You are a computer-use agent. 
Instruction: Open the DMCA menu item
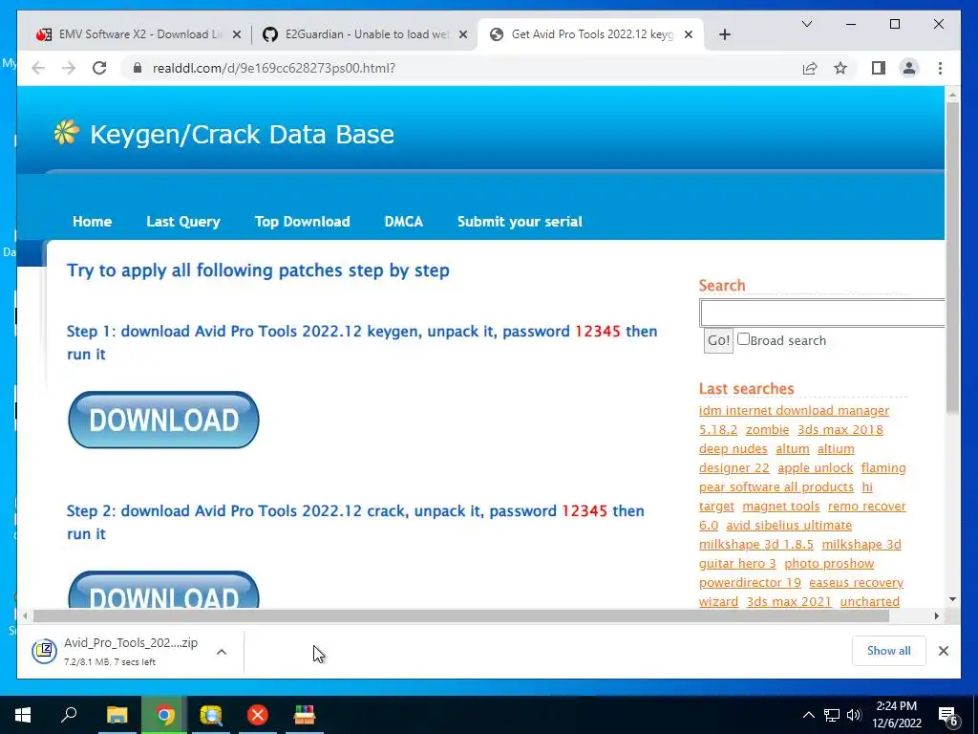coord(404,222)
